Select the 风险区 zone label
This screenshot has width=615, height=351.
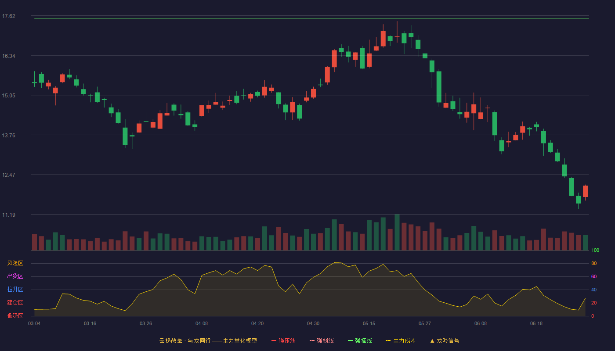click(x=15, y=263)
